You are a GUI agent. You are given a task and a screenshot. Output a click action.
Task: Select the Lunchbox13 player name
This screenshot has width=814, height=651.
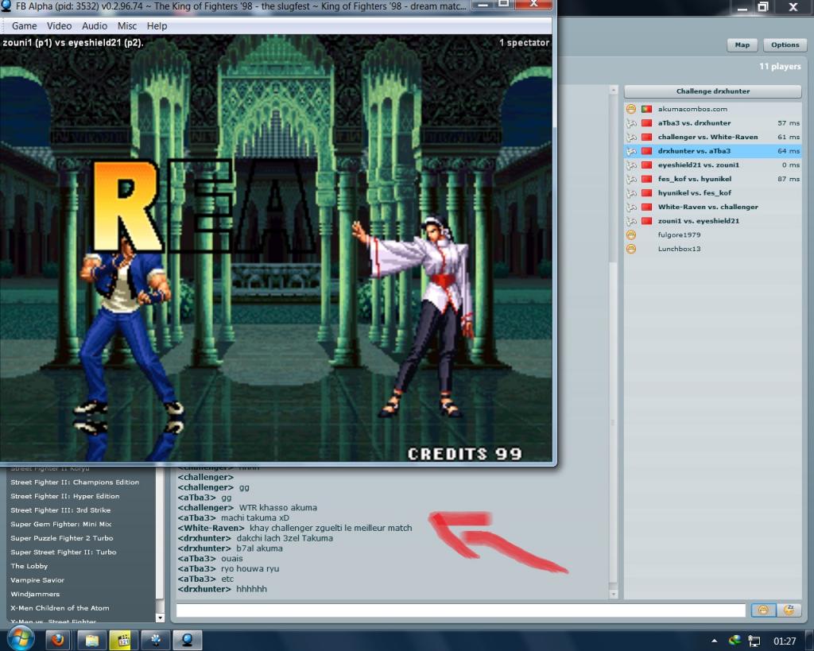(679, 249)
